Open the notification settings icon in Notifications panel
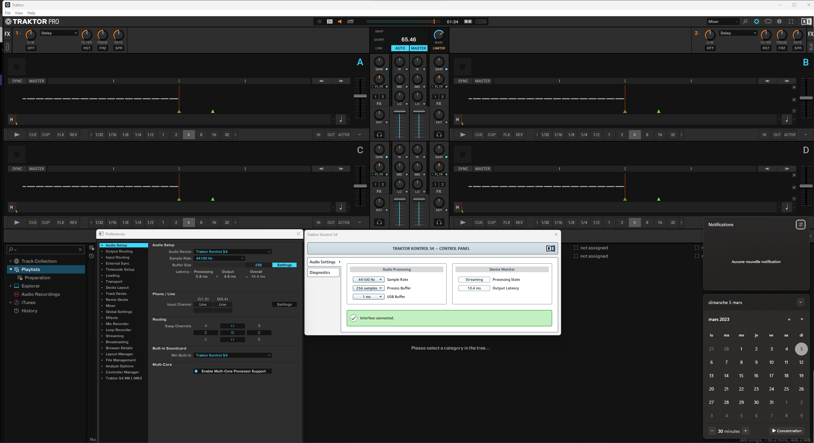The height and width of the screenshot is (443, 814). click(800, 225)
